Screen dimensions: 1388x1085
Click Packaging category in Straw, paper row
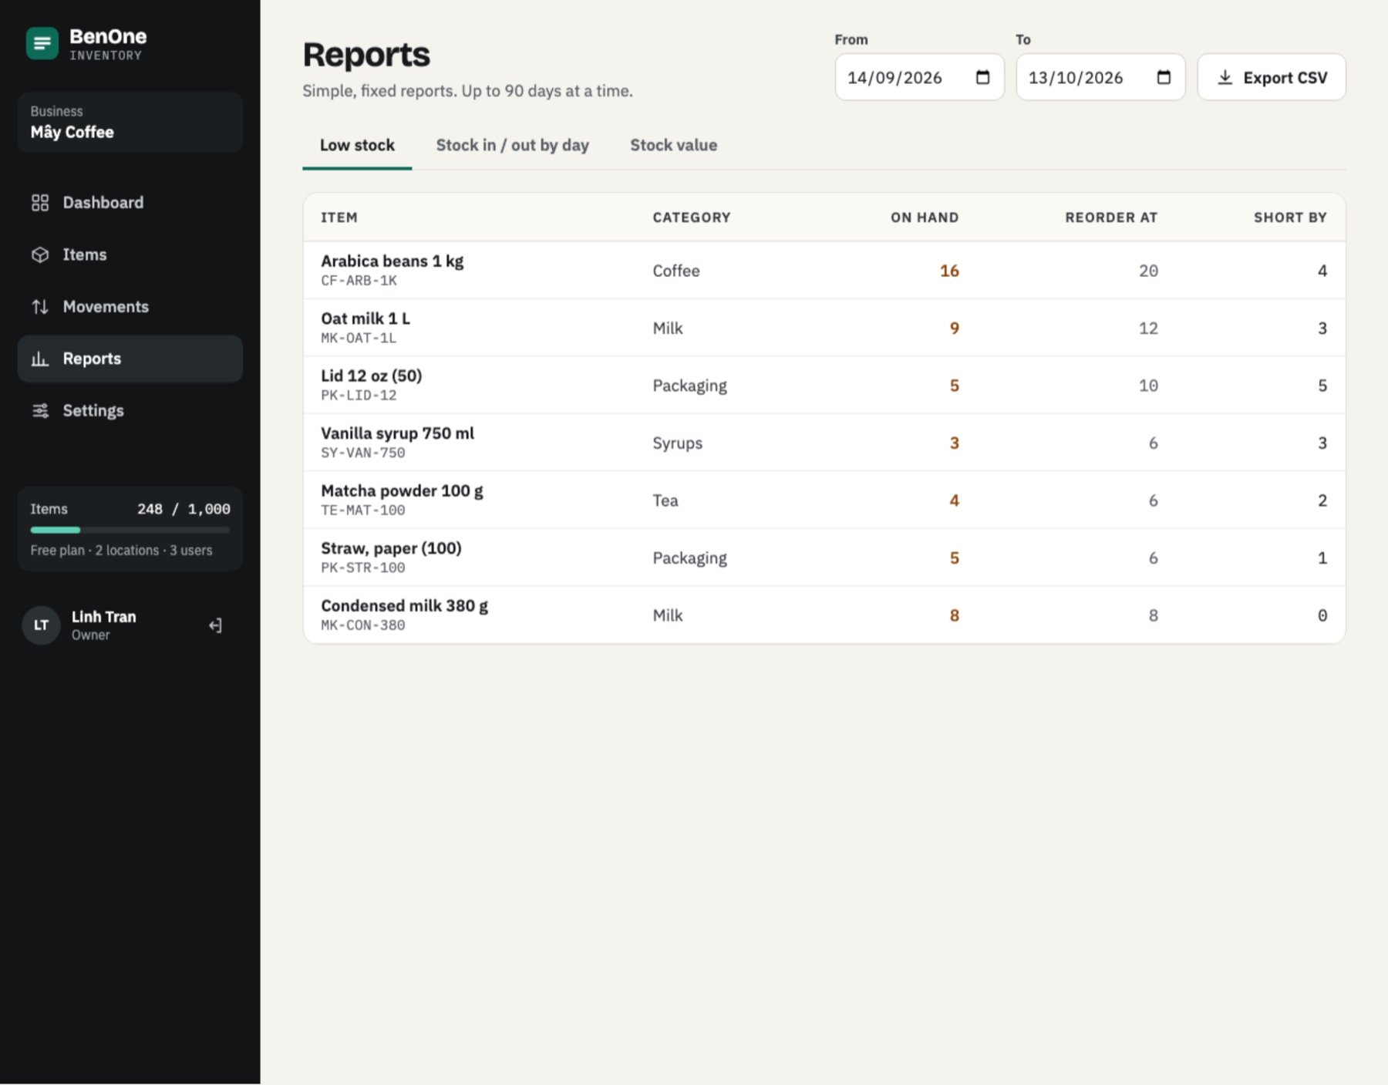tap(689, 558)
